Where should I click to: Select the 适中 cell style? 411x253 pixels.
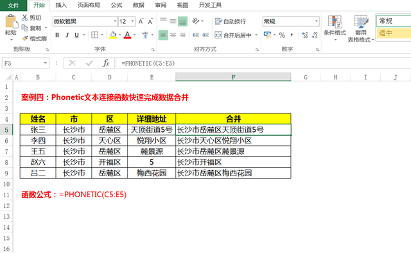pos(394,33)
